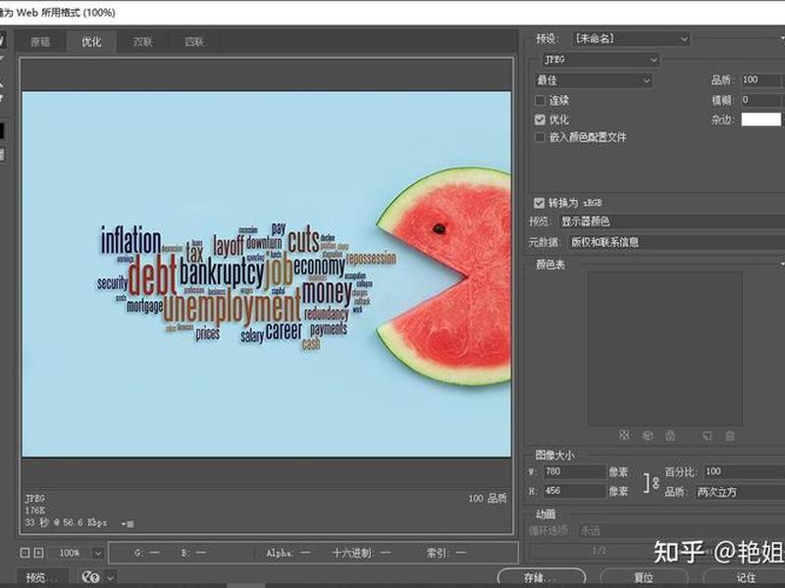
Task: Click the zoom in square icon
Action: pos(38,553)
